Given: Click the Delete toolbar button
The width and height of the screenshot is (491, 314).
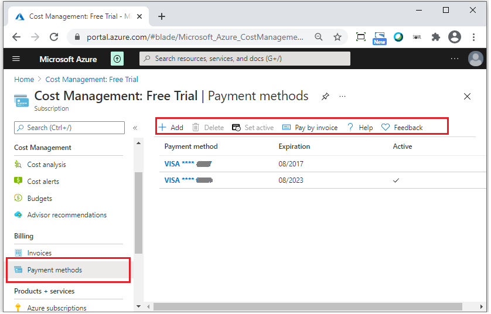Looking at the screenshot, I should coord(209,128).
